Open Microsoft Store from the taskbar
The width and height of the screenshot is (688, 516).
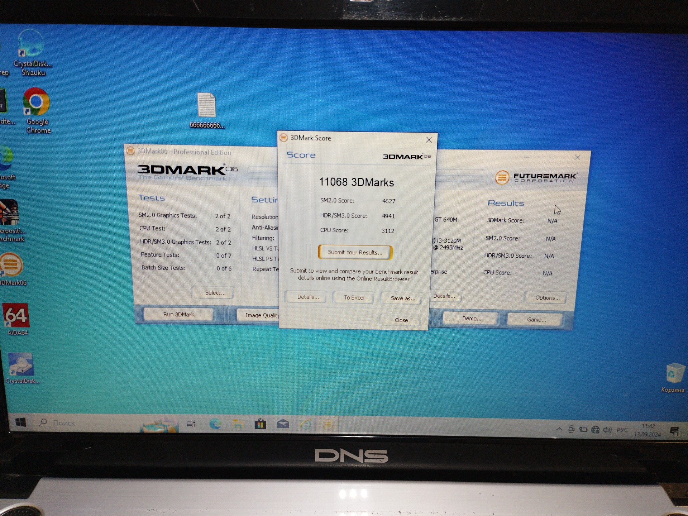pyautogui.click(x=260, y=425)
